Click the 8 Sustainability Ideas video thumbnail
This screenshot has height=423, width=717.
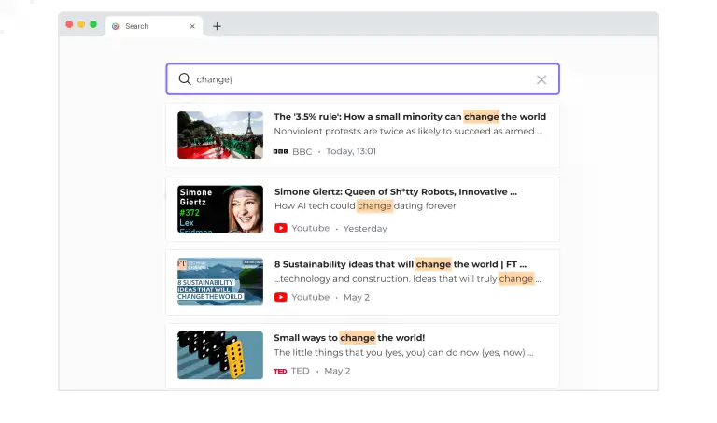point(220,282)
